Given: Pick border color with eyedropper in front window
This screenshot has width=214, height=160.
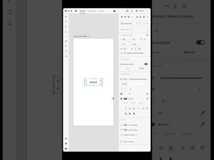Looking at the screenshot, I should pos(147,99).
